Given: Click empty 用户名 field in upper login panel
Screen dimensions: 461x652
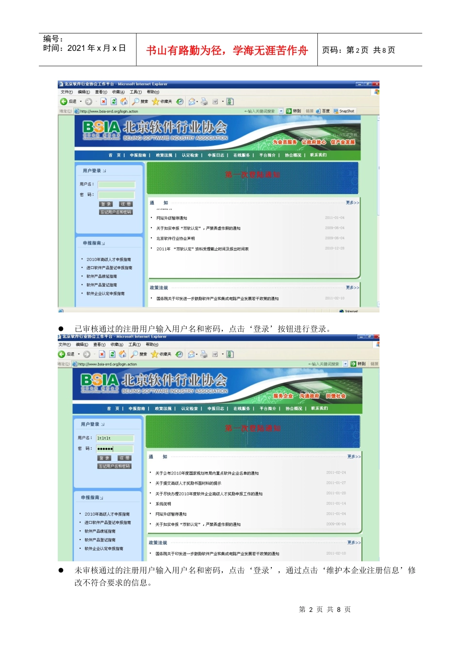Looking at the screenshot, I should [116, 184].
